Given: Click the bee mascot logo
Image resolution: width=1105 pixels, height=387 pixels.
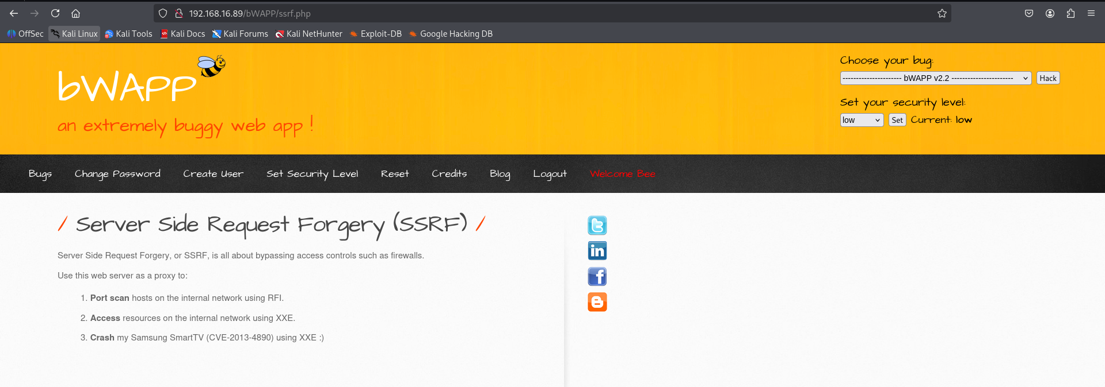Looking at the screenshot, I should click(x=212, y=66).
